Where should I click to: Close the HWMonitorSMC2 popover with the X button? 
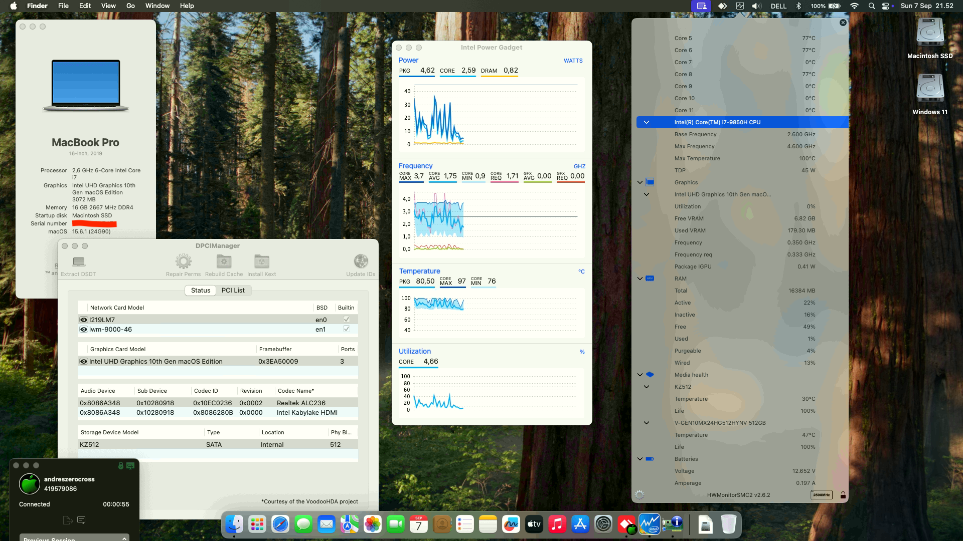843,23
